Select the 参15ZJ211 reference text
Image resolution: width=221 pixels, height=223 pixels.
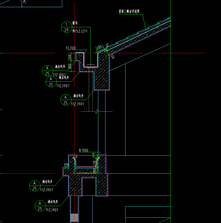pos(80,31)
